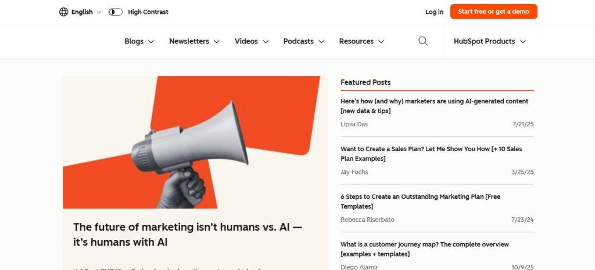Click the Featured Posts heading

click(365, 82)
